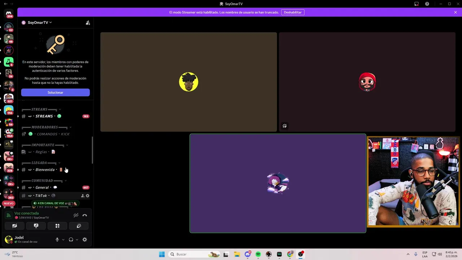The width and height of the screenshot is (462, 260).
Task: Click the webcam overlay video
Action: (413, 182)
